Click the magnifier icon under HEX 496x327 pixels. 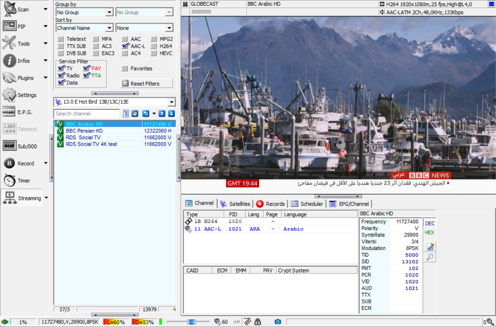[x=430, y=257]
